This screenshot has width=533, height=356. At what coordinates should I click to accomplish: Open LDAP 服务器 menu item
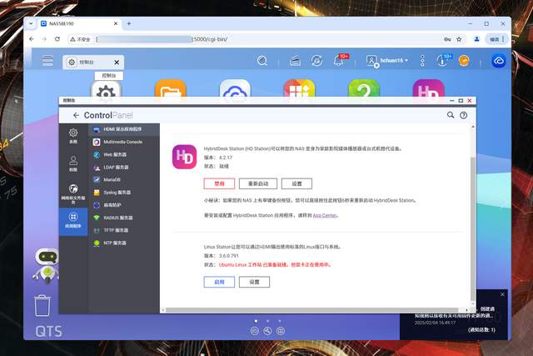124,167
